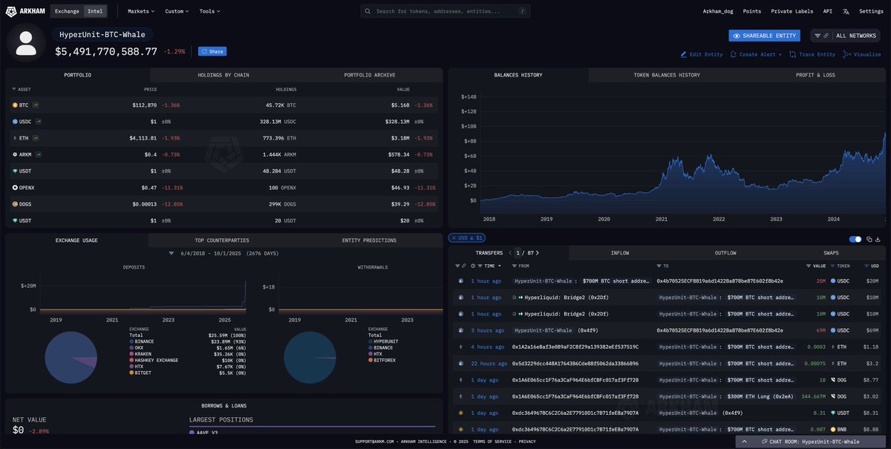Click the OPENX token icon in portfolio
The image size is (891, 449).
click(15, 188)
